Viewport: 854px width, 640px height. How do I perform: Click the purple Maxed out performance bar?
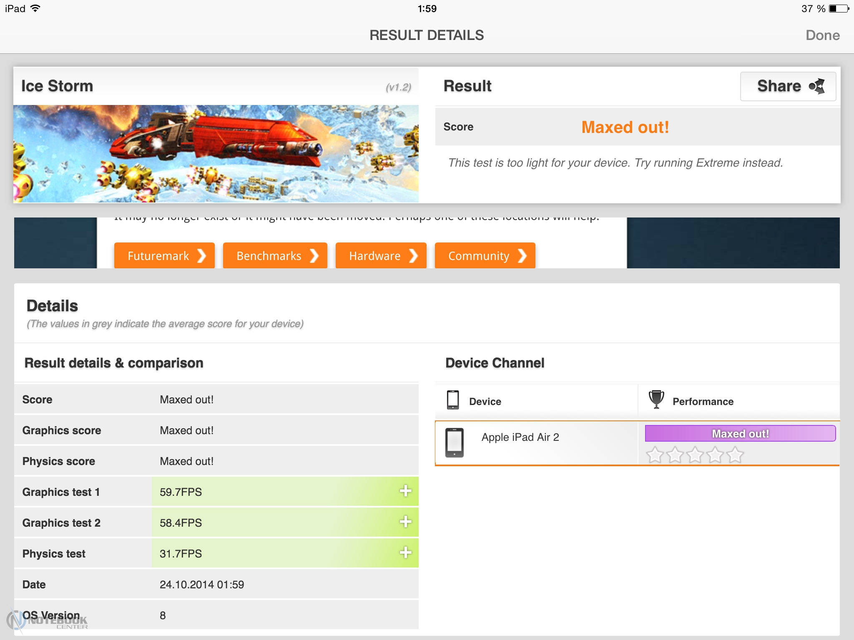[740, 433]
